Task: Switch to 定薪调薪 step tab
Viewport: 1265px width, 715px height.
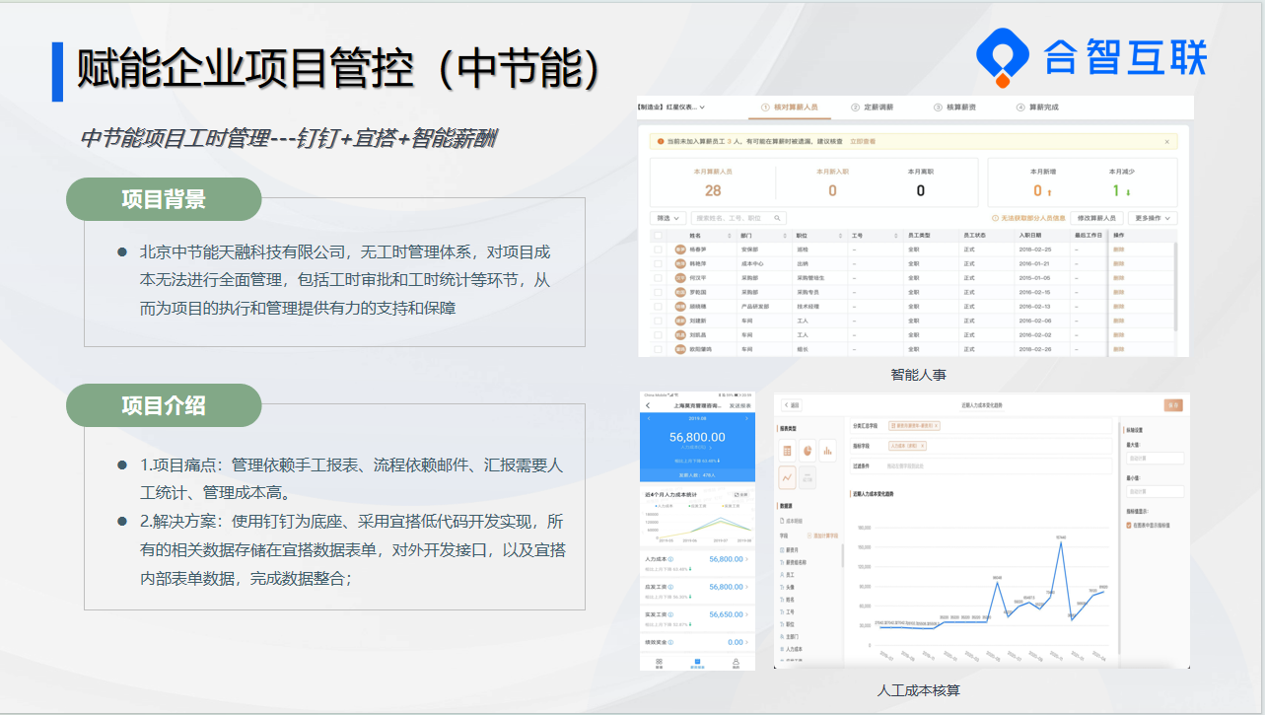Action: click(873, 107)
